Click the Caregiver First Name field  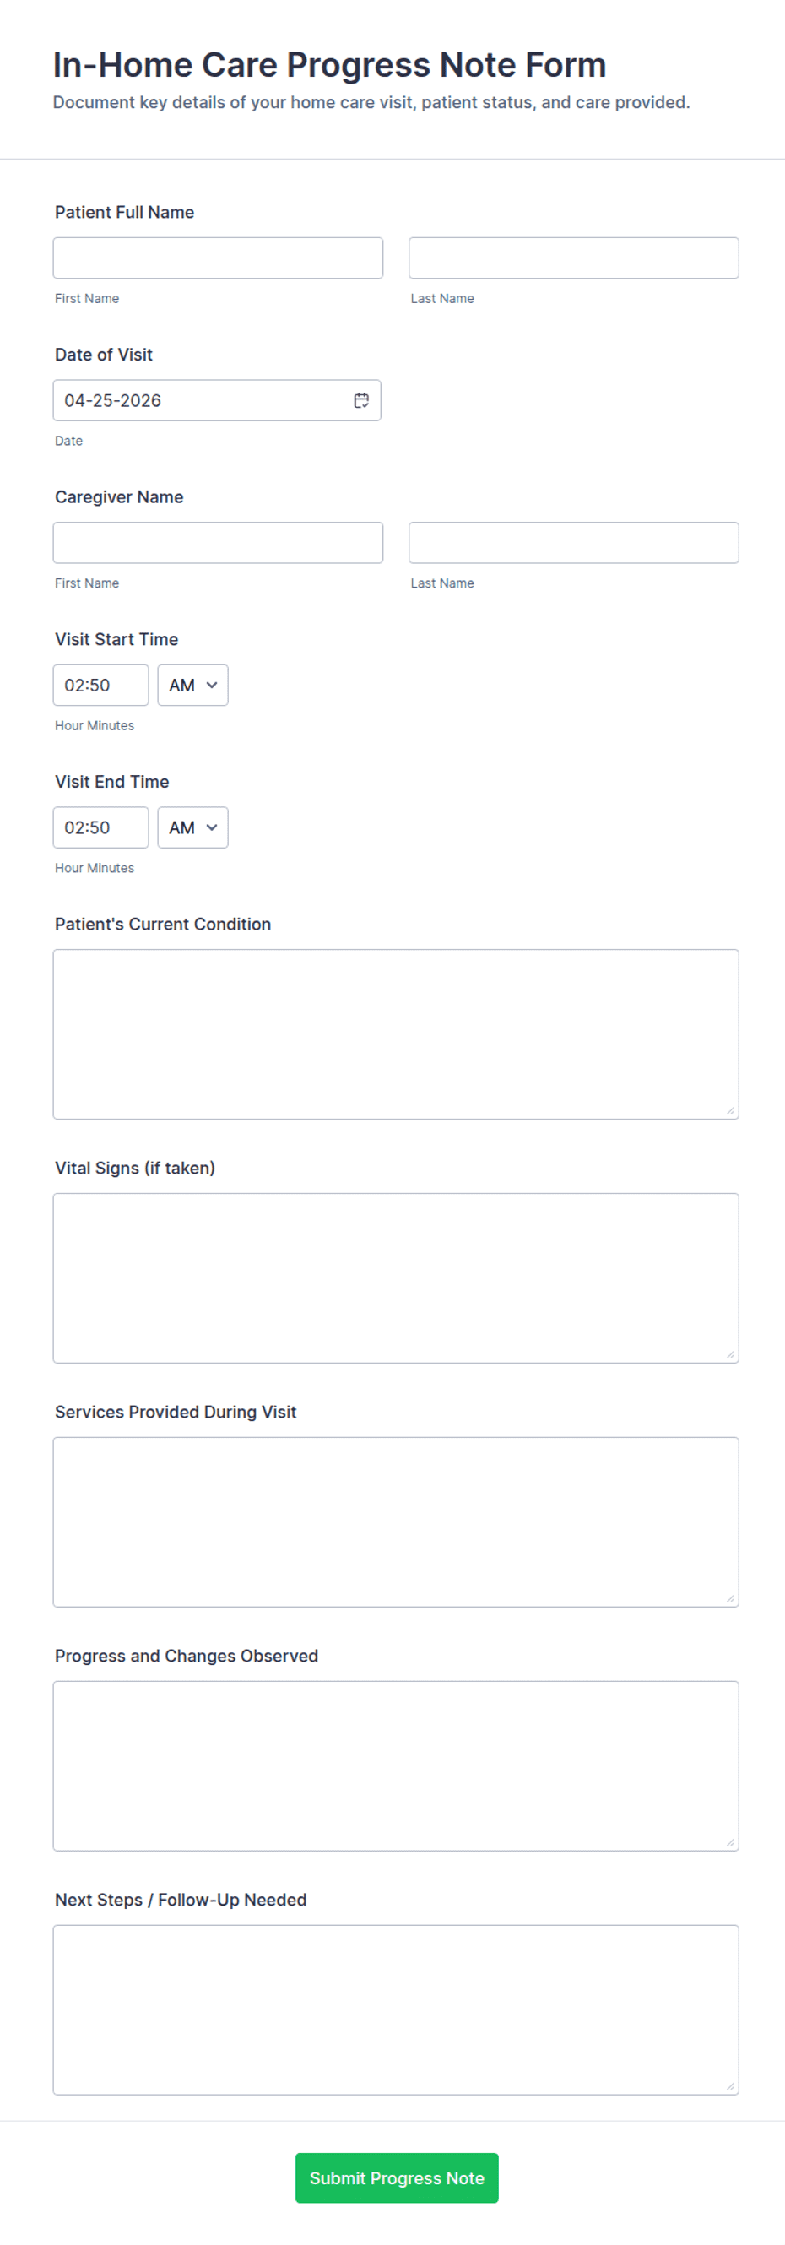click(x=218, y=543)
